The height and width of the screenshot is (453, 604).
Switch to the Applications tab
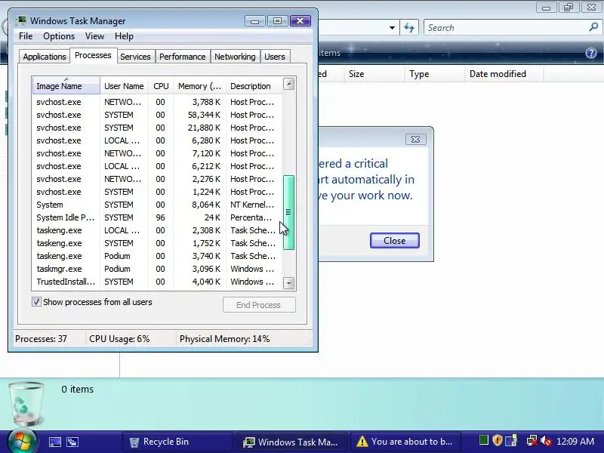(45, 57)
